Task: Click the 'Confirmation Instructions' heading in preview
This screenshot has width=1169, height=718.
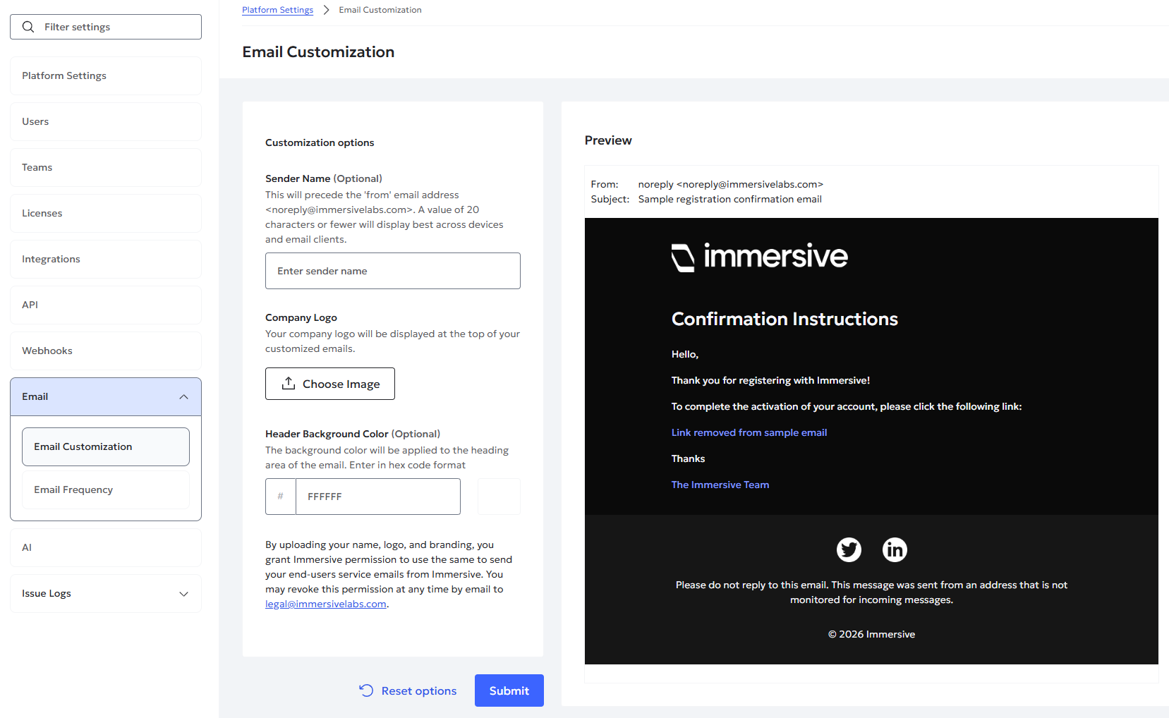Action: (785, 319)
